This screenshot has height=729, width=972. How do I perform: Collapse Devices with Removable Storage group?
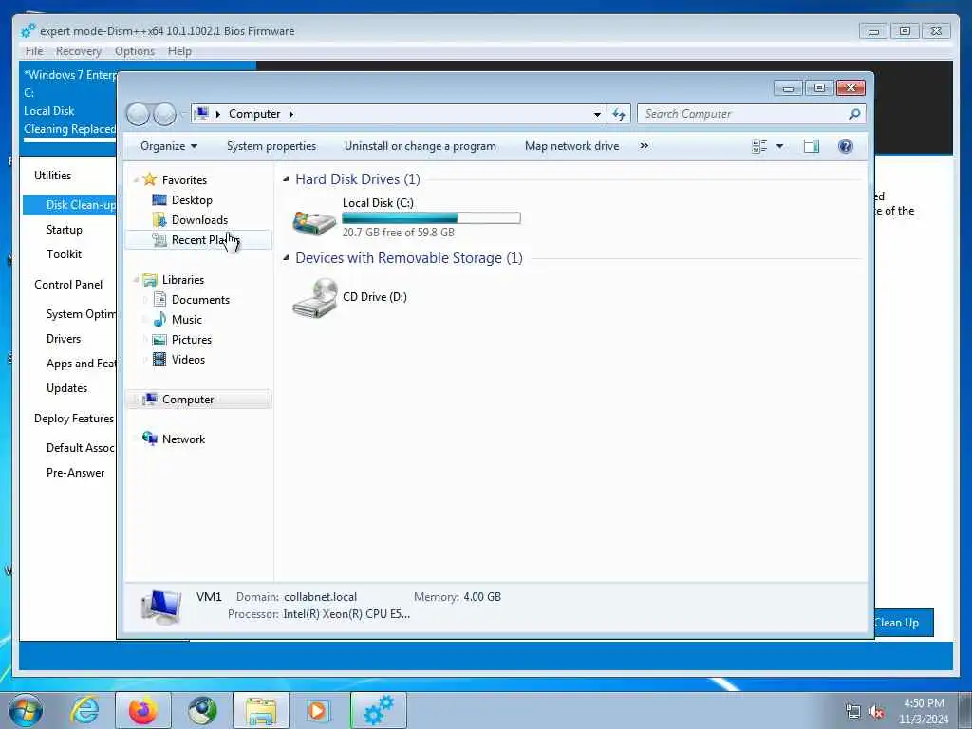[x=286, y=258]
